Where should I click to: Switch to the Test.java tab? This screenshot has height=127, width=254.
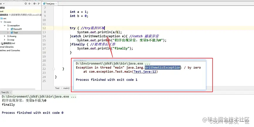pos(50,4)
